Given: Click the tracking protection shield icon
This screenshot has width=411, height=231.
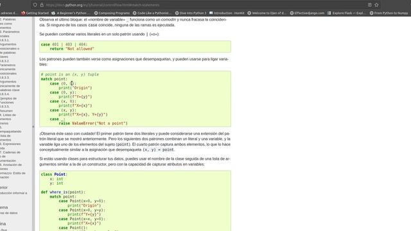Looking at the screenshot, I should (x=35, y=4).
